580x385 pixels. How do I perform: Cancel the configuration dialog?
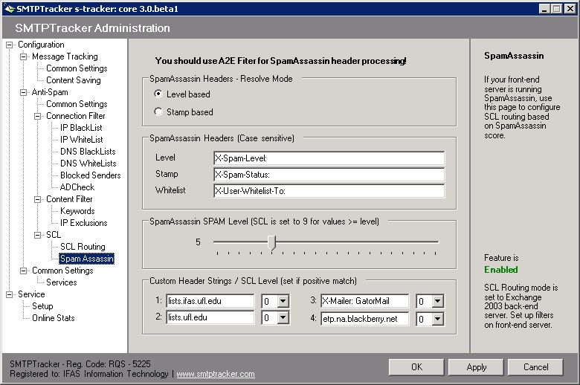[535, 367]
